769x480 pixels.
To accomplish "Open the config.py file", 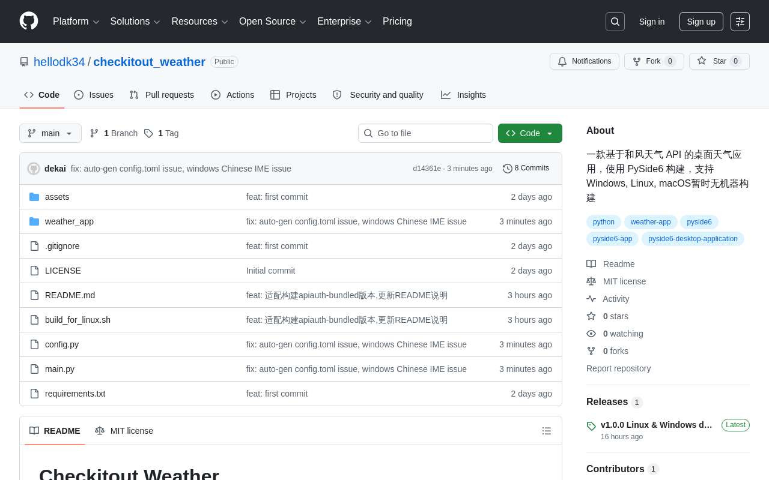I will [x=62, y=344].
